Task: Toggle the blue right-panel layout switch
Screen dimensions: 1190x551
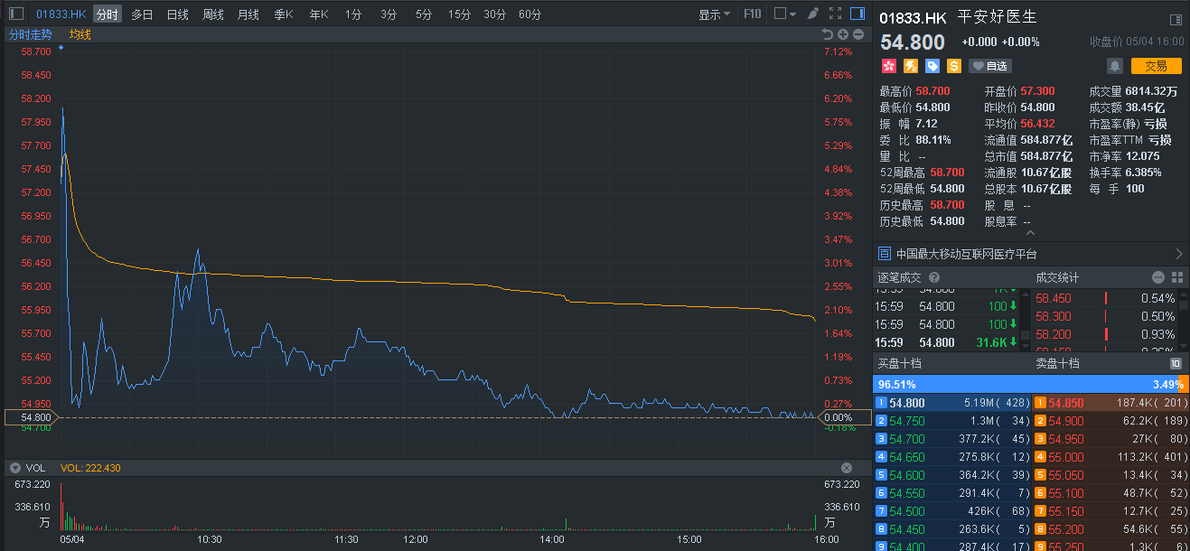Action: click(858, 14)
